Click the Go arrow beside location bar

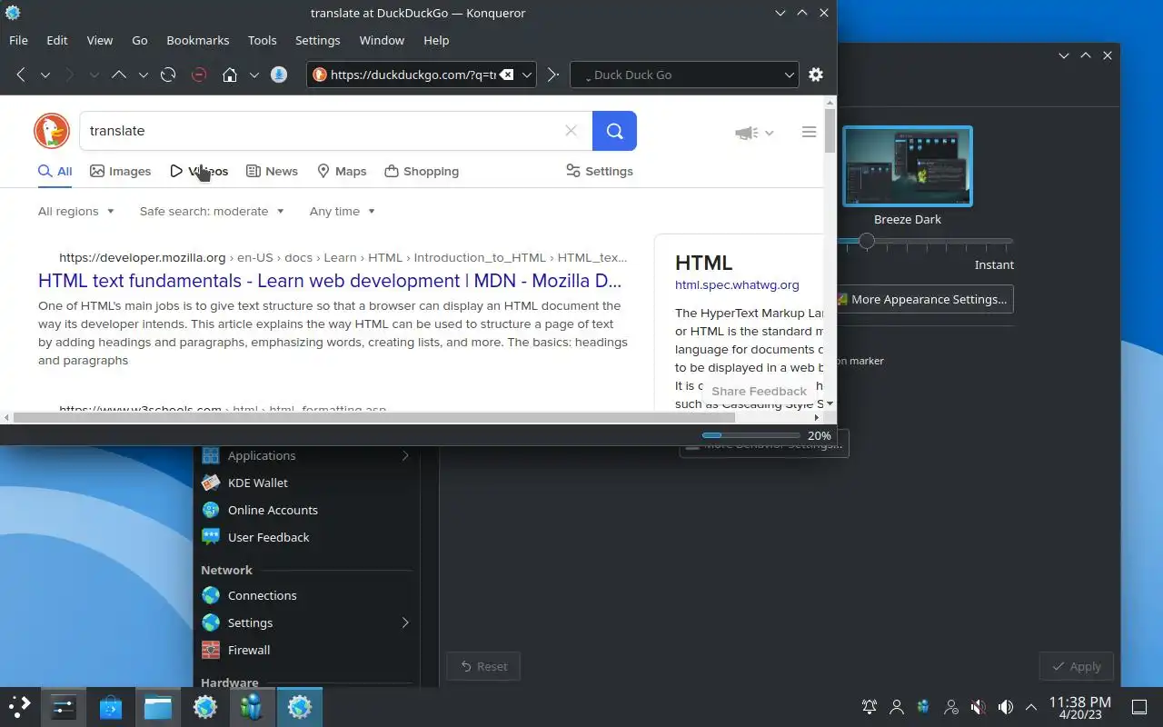click(x=552, y=75)
